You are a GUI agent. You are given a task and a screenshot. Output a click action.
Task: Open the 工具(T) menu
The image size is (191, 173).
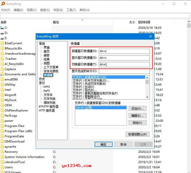(71, 10)
